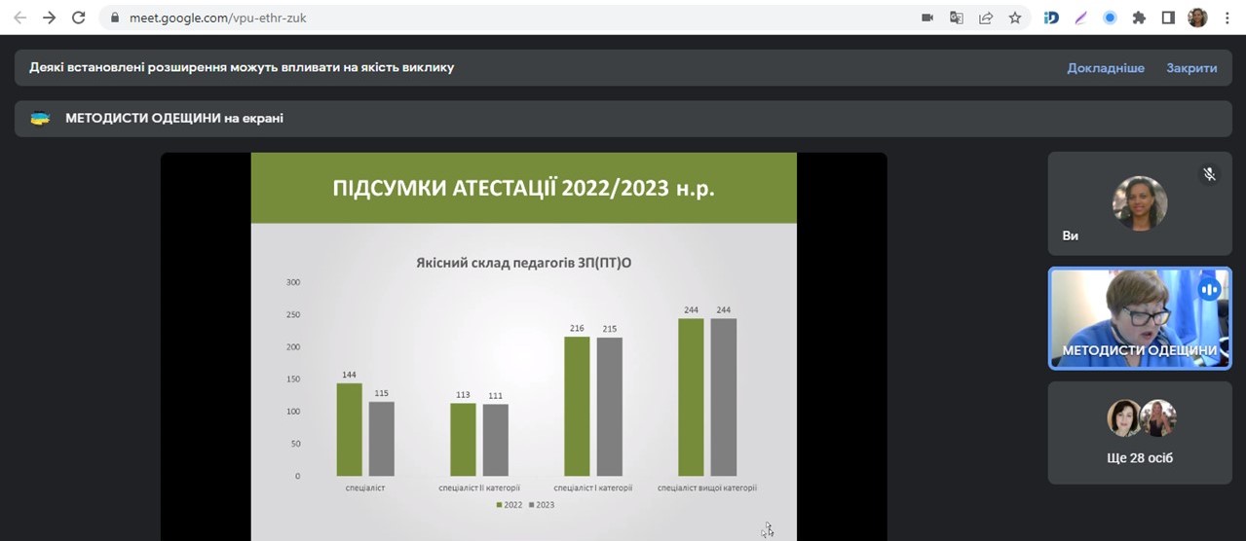Open the Chrome profile avatar menu
Screen dimensions: 1246x541
[1197, 18]
